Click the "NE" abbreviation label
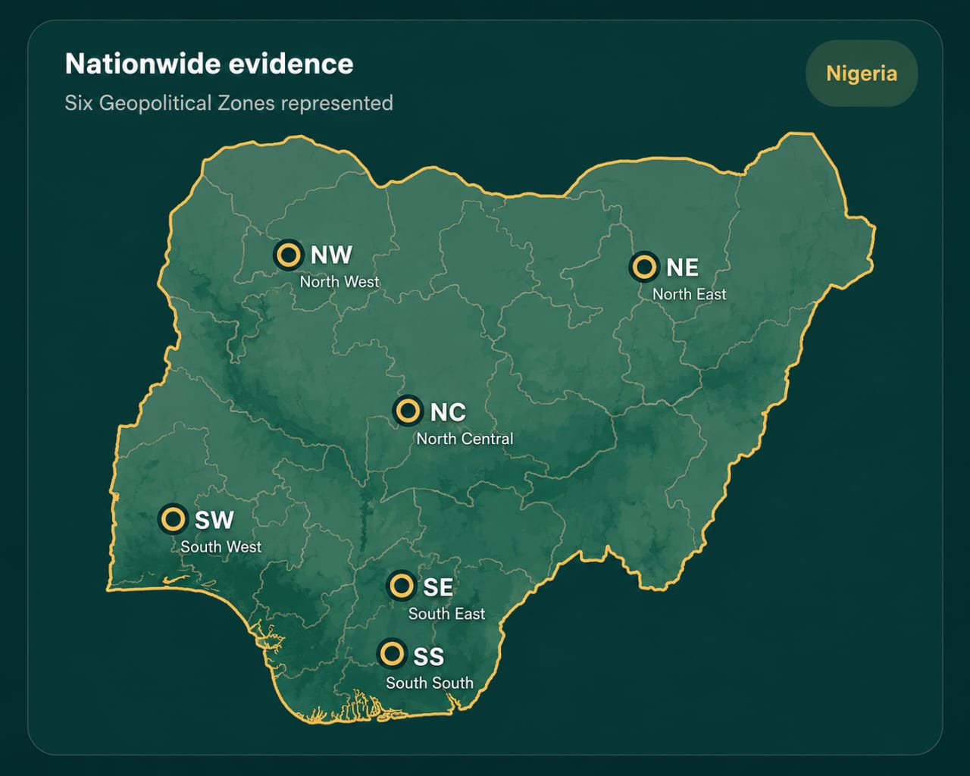This screenshot has width=970, height=776. point(682,268)
